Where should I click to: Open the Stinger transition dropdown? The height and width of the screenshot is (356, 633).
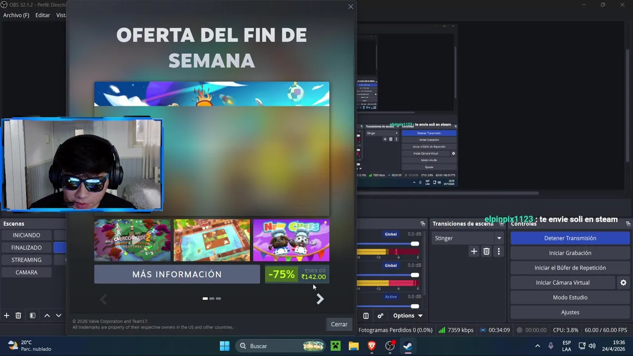tap(468, 238)
